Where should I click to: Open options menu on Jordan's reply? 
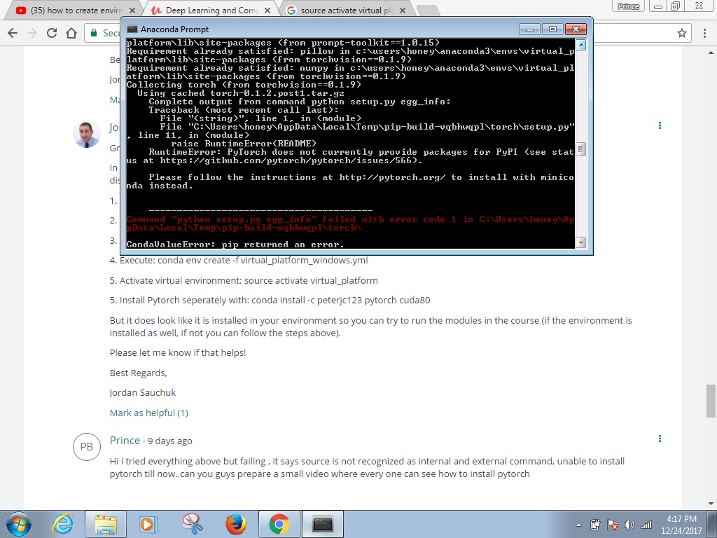pyautogui.click(x=660, y=126)
